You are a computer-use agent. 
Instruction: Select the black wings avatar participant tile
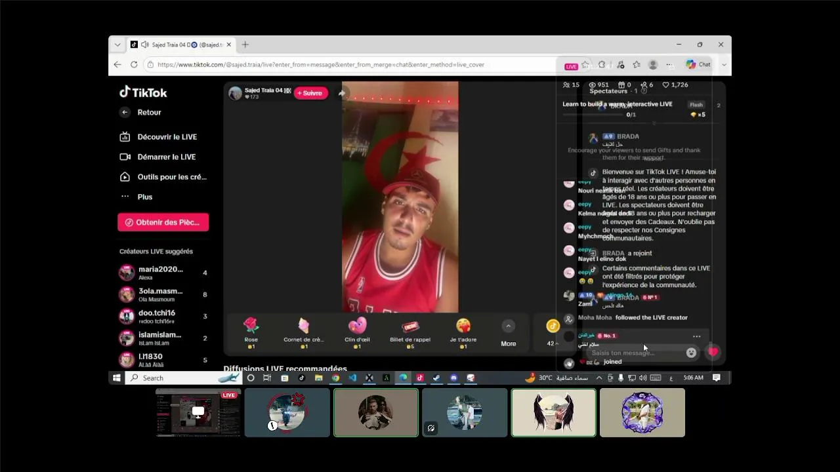(x=554, y=412)
